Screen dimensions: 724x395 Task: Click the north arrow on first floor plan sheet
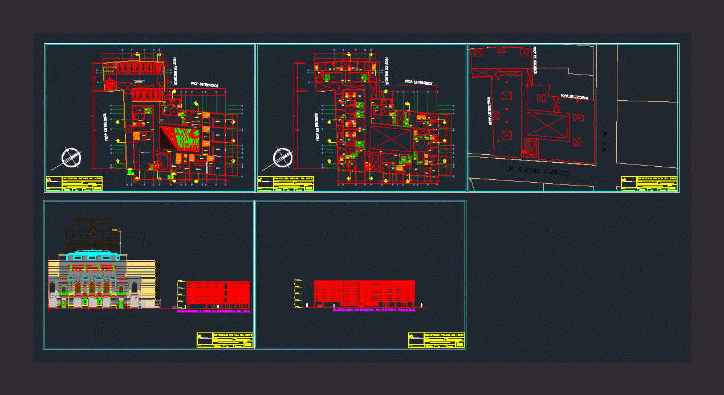point(71,158)
